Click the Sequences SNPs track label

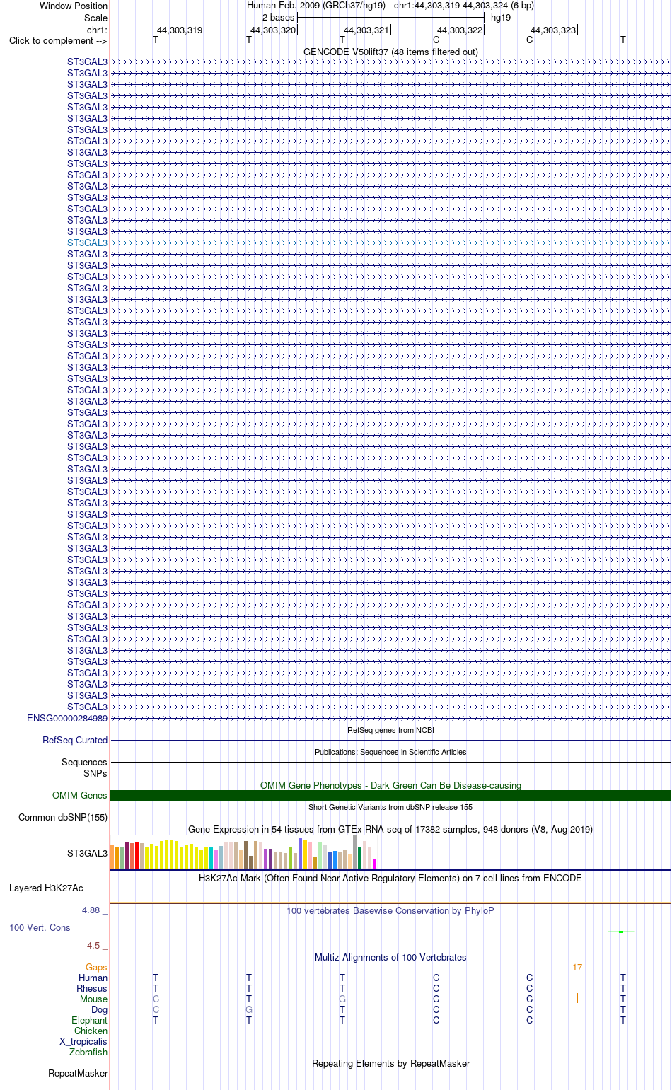click(x=84, y=767)
